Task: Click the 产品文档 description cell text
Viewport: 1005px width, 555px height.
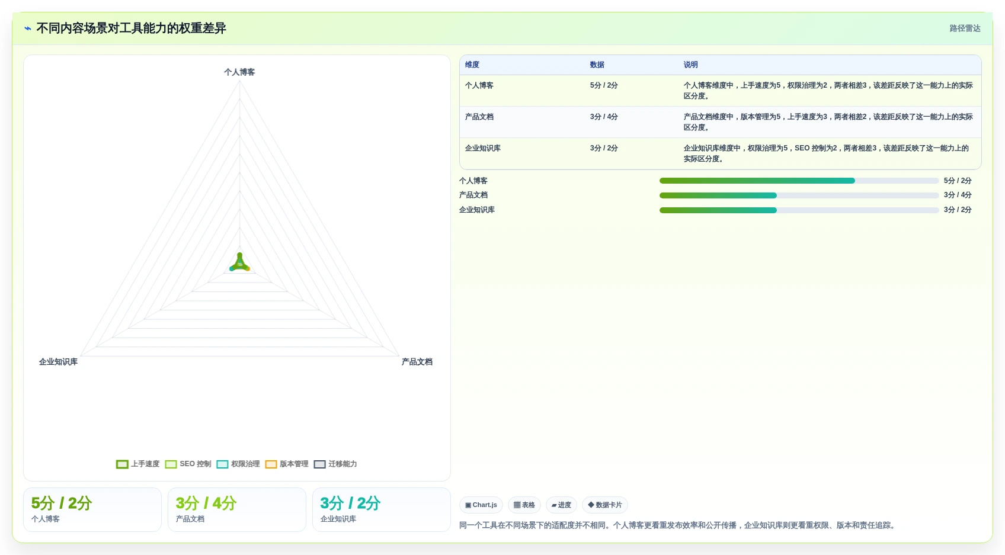Action: pos(828,122)
